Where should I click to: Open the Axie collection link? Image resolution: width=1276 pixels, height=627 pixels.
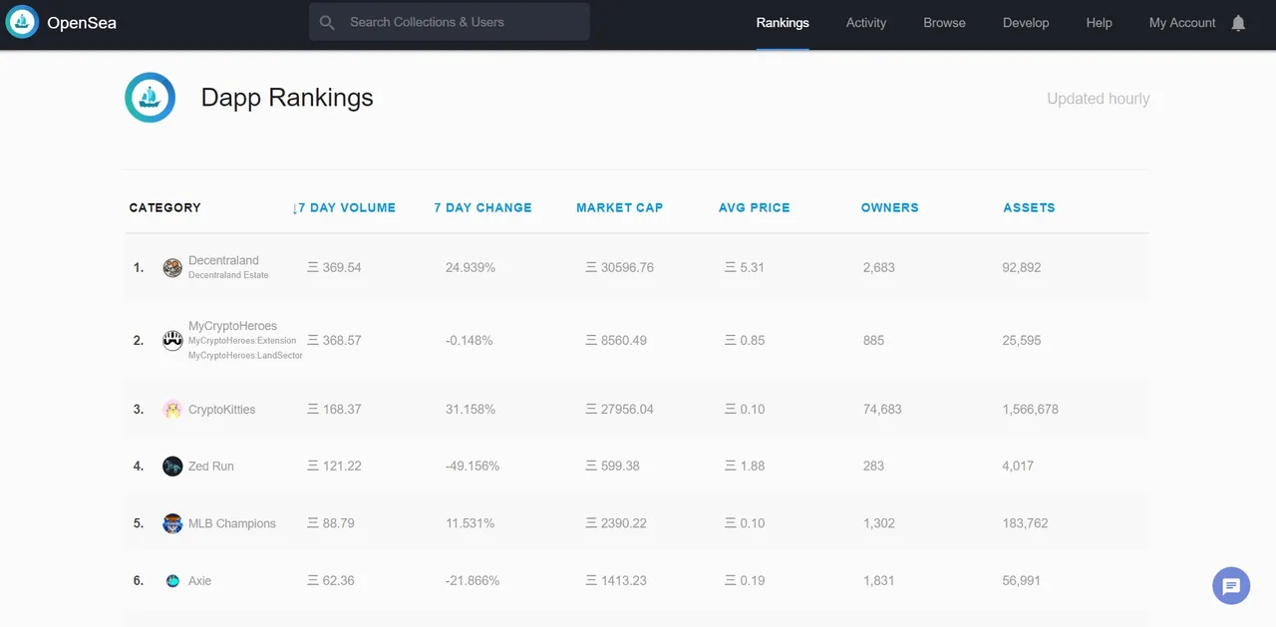[199, 581]
